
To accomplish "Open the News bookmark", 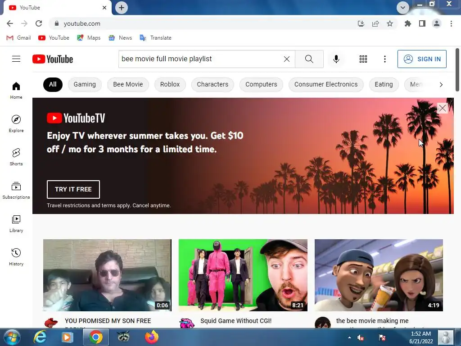I will [x=120, y=38].
